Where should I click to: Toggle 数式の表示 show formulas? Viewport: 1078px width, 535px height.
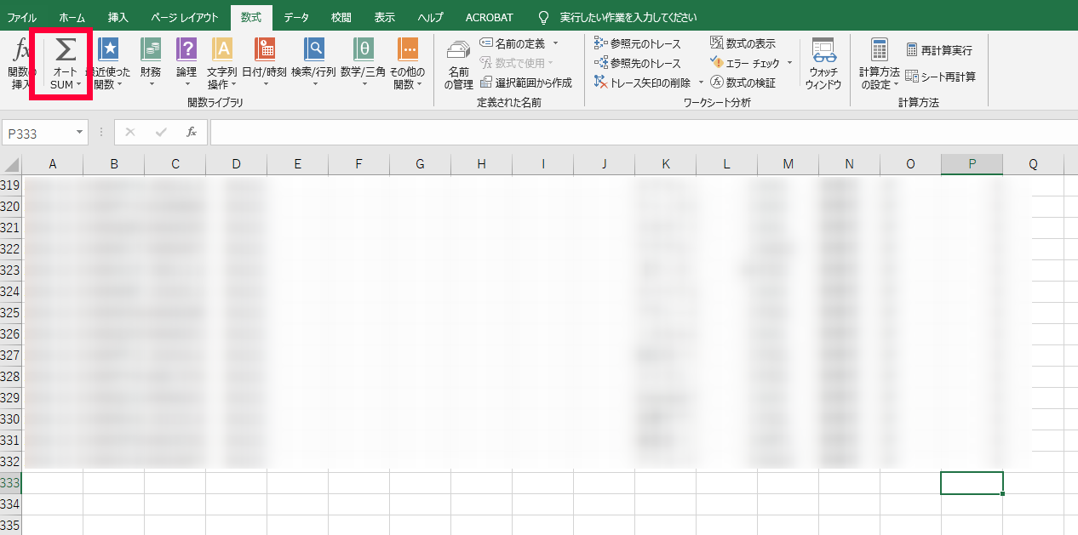coord(743,43)
